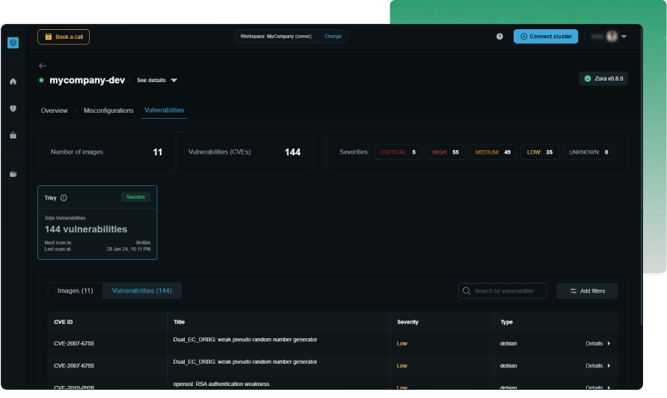
Task: Switch to the Overview tab
Action: pyautogui.click(x=54, y=111)
